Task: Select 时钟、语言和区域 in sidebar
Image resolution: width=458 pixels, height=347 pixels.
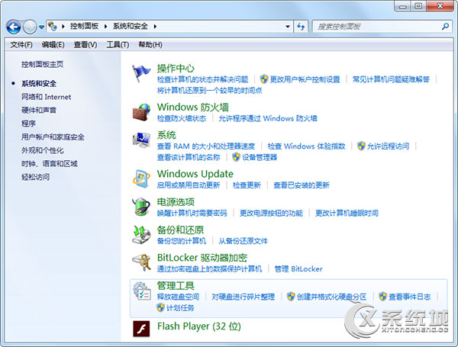Action: (50, 164)
